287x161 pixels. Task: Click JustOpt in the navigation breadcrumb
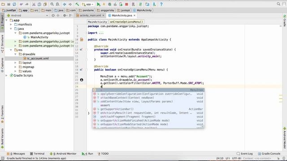9,10
